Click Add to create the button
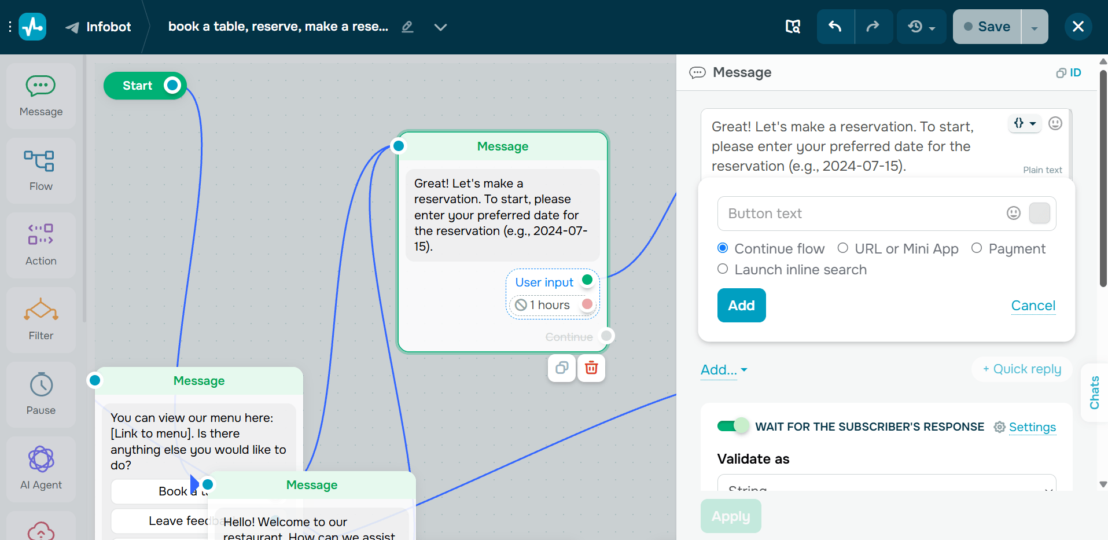 pyautogui.click(x=741, y=305)
